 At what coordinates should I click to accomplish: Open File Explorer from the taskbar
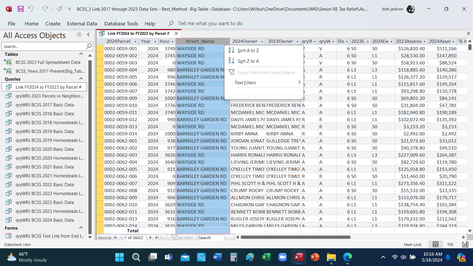tap(331, 257)
